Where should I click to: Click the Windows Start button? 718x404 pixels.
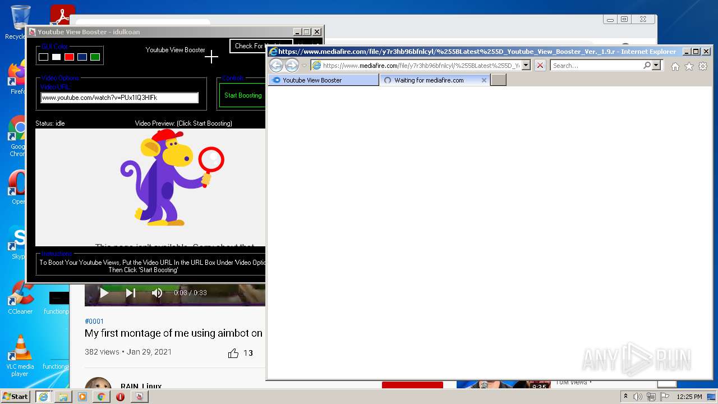coord(16,396)
